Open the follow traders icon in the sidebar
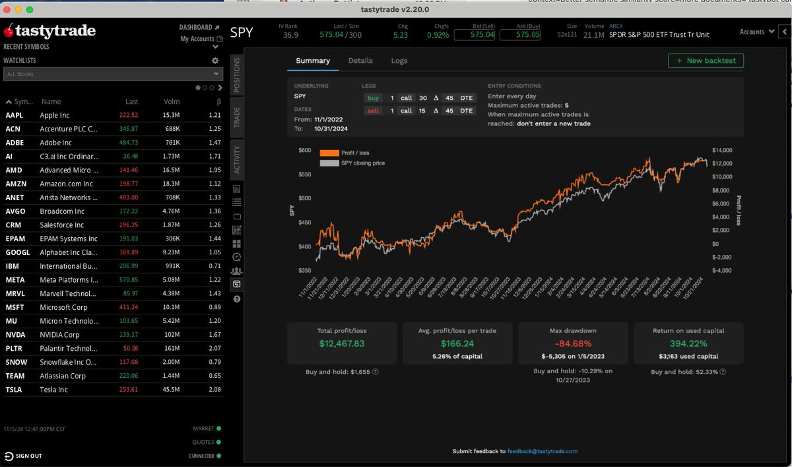Screen dimensions: 792x467 tap(238, 271)
